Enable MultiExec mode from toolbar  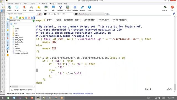coord(60,8)
